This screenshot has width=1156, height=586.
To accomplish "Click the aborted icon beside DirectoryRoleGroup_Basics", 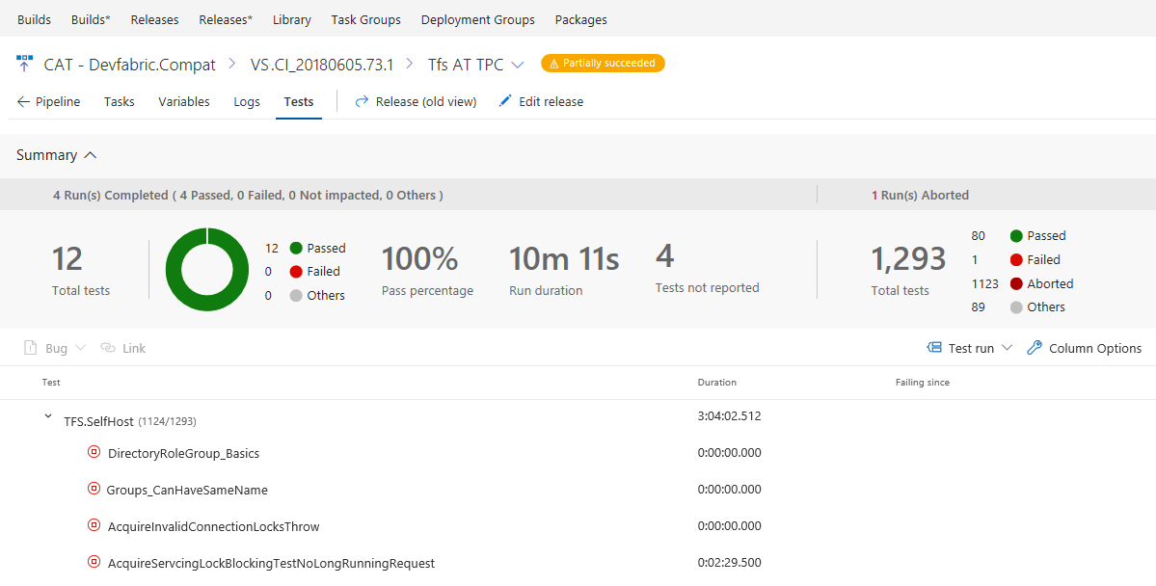I will (94, 452).
